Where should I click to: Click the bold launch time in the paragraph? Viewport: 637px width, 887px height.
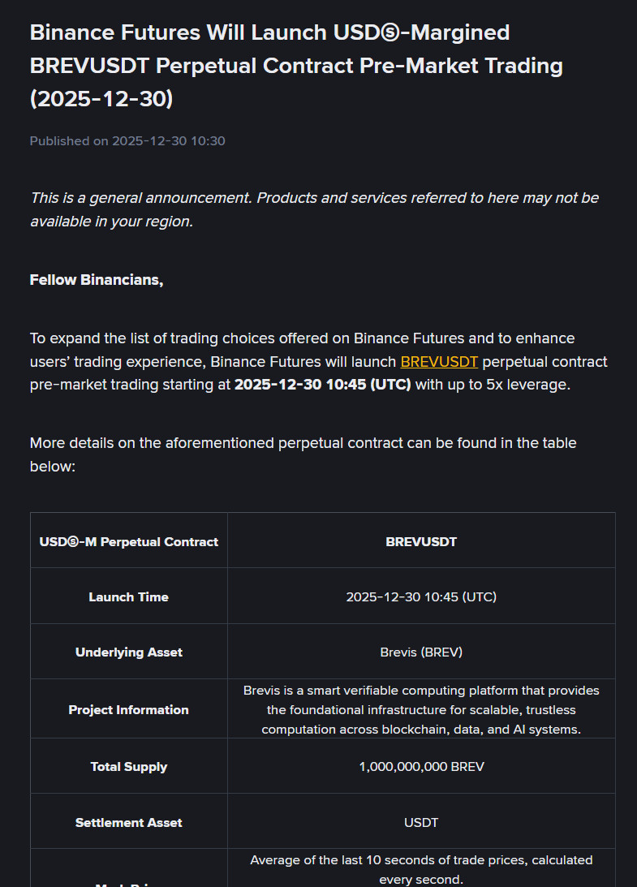coord(322,385)
